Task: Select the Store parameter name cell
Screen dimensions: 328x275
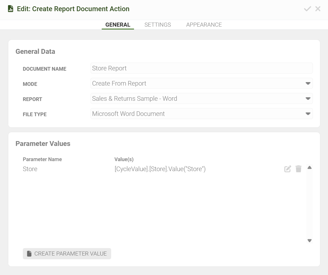Action: click(30, 169)
